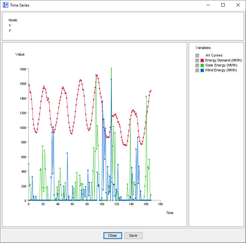Select the Wind Energy (MWh) legend label
246x243 pixels.
point(221,70)
